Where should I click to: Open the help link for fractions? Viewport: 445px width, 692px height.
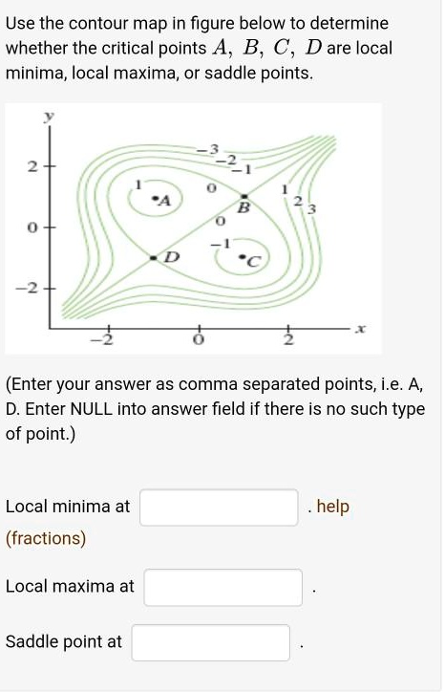point(333,507)
